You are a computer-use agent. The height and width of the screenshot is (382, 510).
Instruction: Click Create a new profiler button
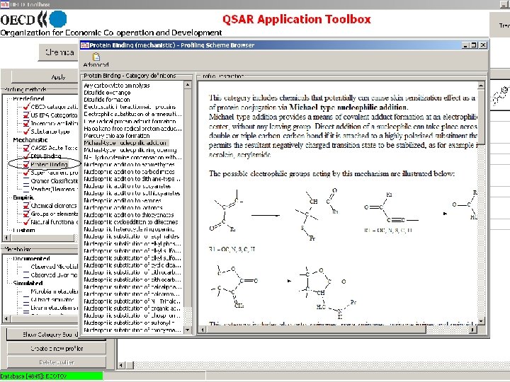coord(57,349)
